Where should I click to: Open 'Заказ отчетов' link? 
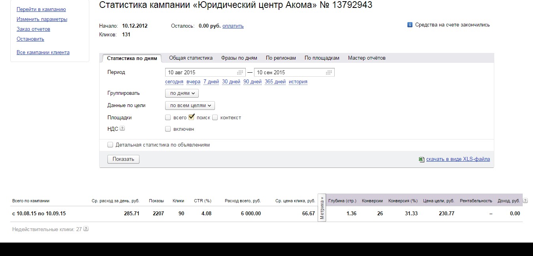pos(33,29)
